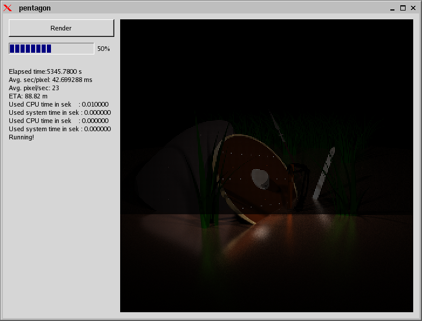Click the Render button
422x321 pixels.
[62, 28]
